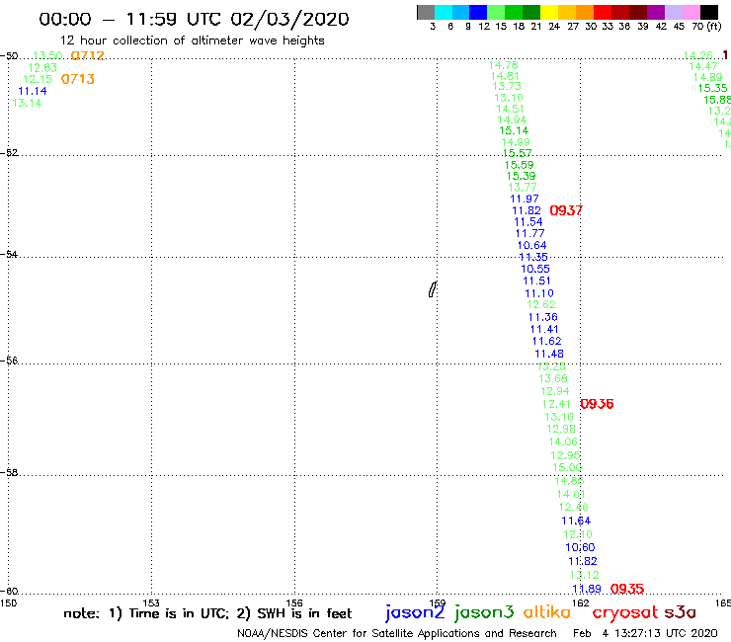Viewport: 731px width, 642px height.
Task: Click the note about UTC and feet
Action: pos(207,613)
